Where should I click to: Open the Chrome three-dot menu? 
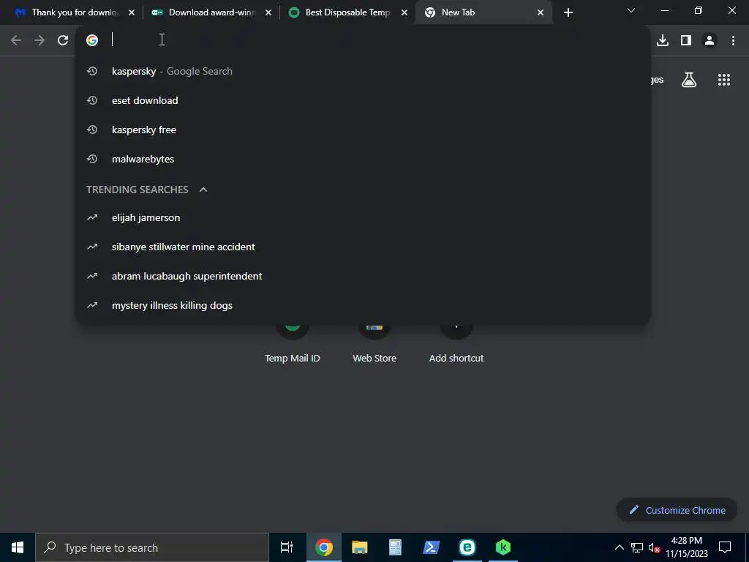click(x=733, y=40)
